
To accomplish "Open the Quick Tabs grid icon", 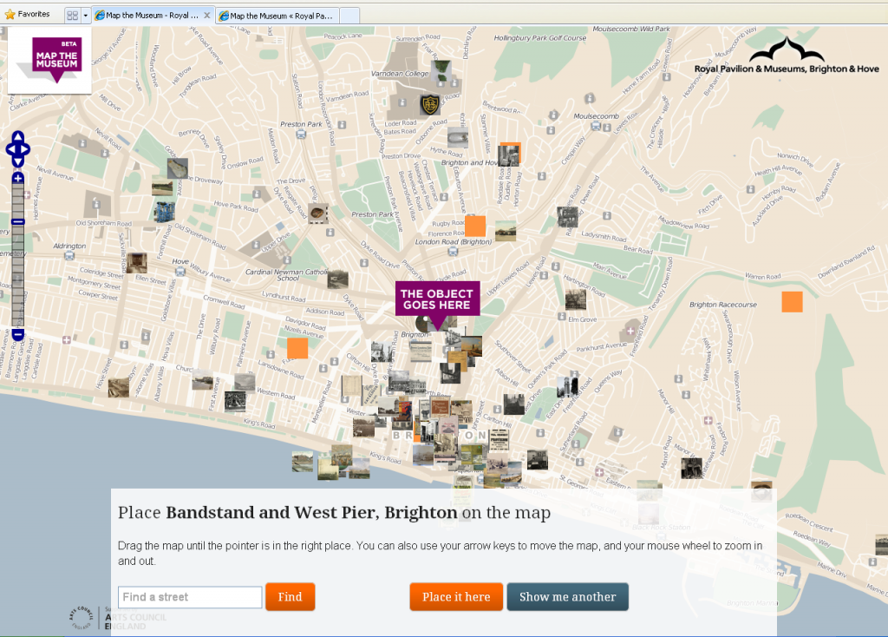I will click(x=73, y=16).
